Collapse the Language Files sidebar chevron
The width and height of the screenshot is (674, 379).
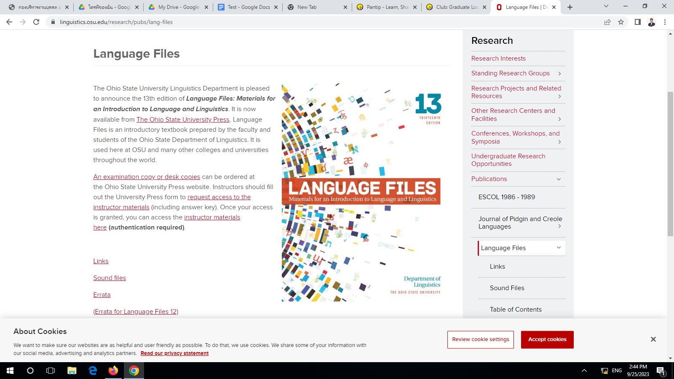[x=559, y=248]
